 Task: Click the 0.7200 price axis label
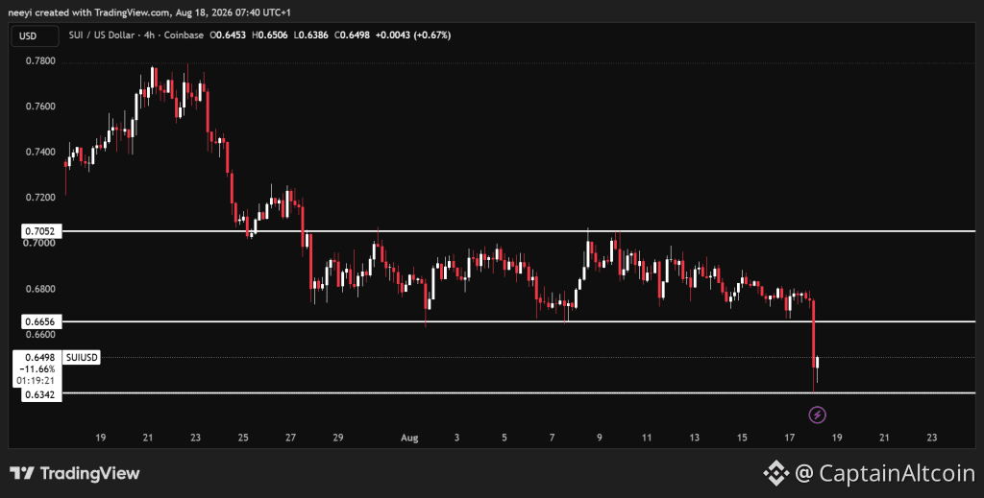[x=40, y=198]
